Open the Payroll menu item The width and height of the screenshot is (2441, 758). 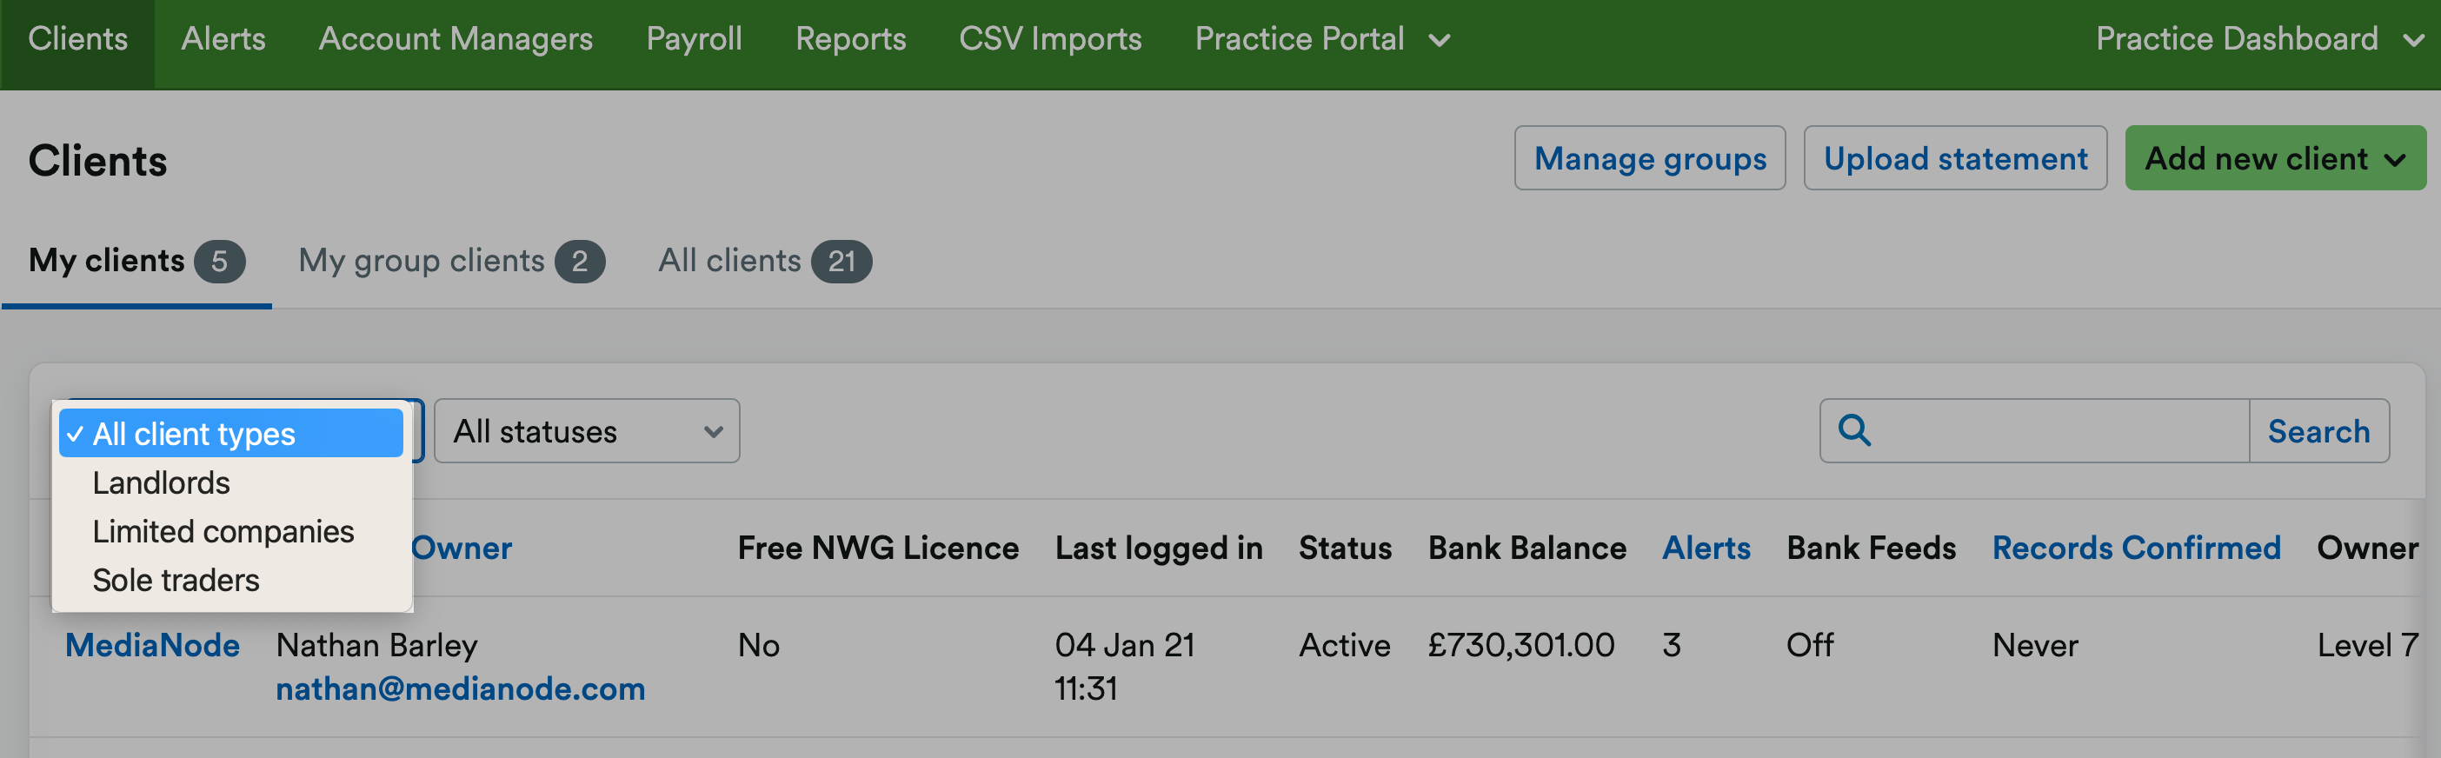694,39
